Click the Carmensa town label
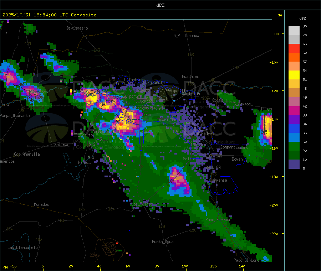321x271 pixels. coord(218,180)
